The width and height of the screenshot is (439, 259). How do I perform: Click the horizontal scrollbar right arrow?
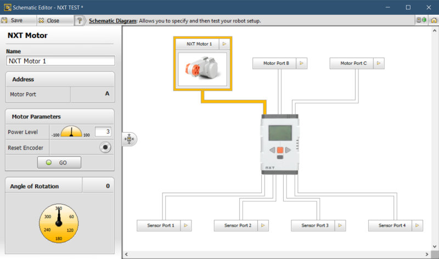coord(427,254)
